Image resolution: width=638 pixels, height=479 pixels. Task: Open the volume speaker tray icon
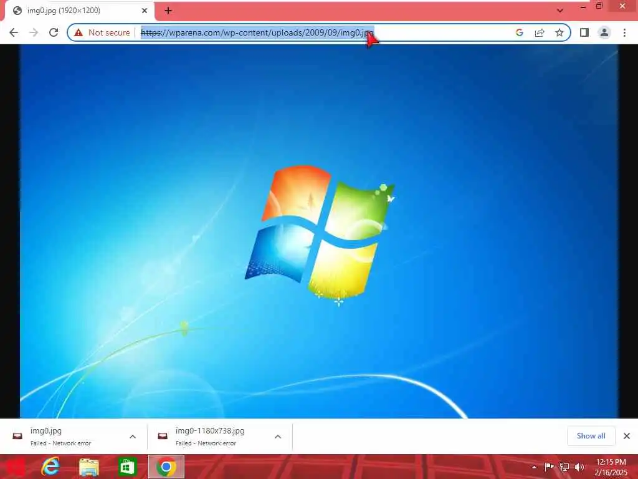click(579, 467)
